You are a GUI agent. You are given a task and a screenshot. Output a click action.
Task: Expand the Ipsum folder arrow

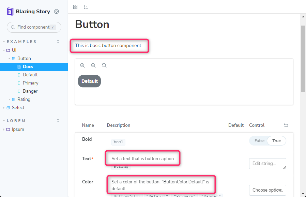pos(4,130)
